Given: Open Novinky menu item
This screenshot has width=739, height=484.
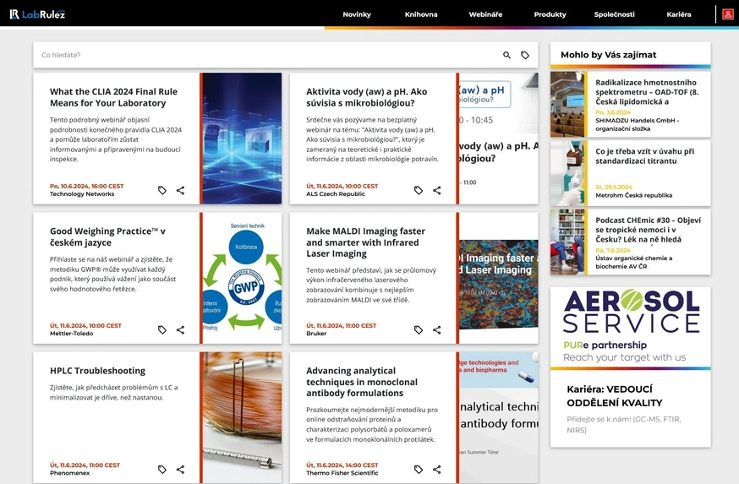Looking at the screenshot, I should [357, 14].
